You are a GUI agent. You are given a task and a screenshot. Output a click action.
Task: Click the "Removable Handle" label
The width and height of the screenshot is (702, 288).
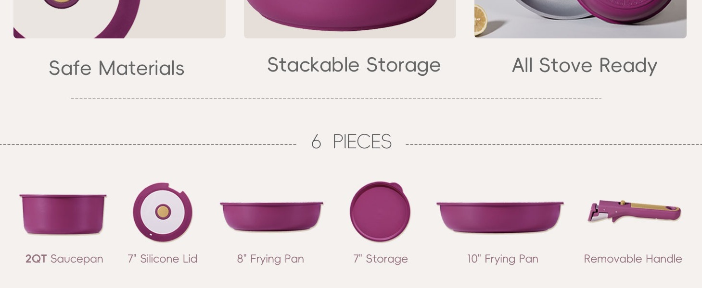pyautogui.click(x=633, y=259)
